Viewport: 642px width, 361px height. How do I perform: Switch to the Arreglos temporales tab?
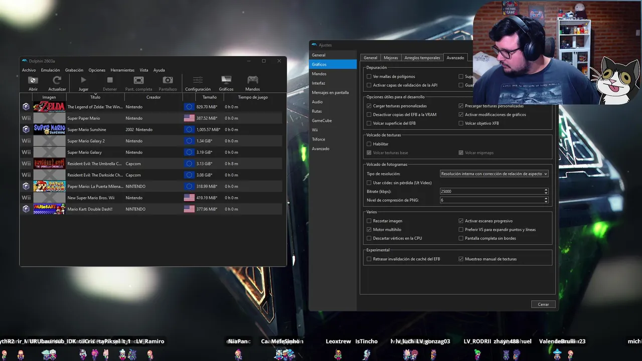(x=422, y=58)
